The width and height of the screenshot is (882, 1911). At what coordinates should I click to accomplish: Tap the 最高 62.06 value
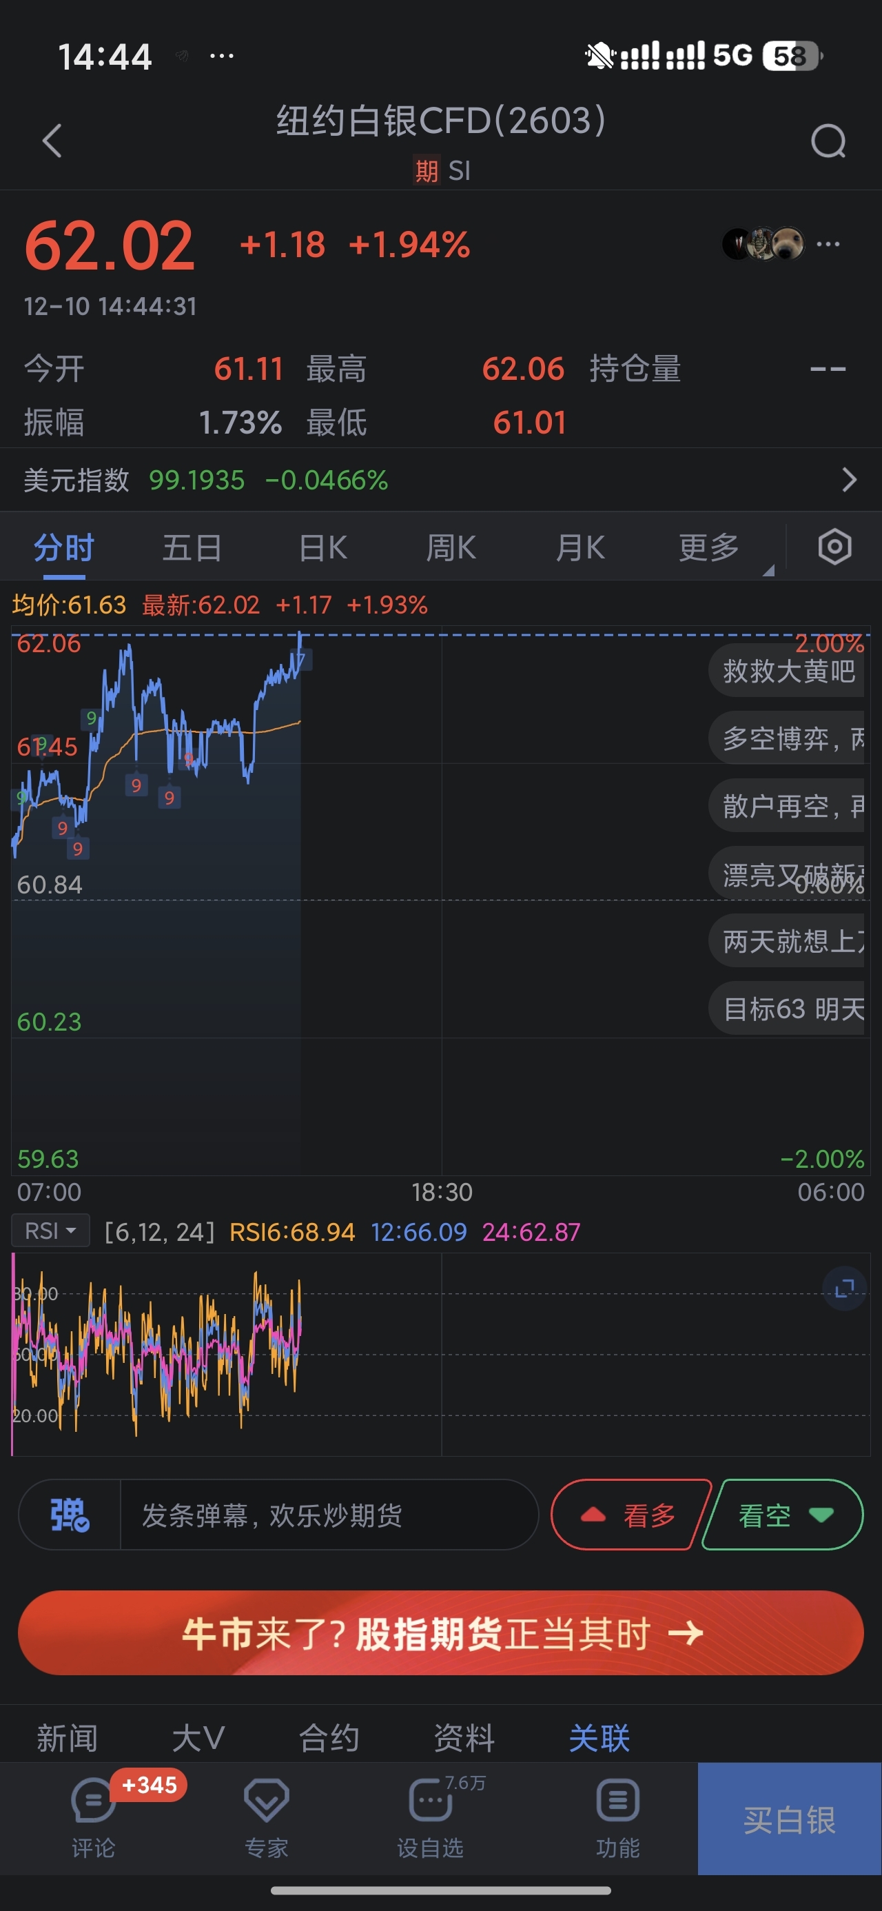coord(523,369)
